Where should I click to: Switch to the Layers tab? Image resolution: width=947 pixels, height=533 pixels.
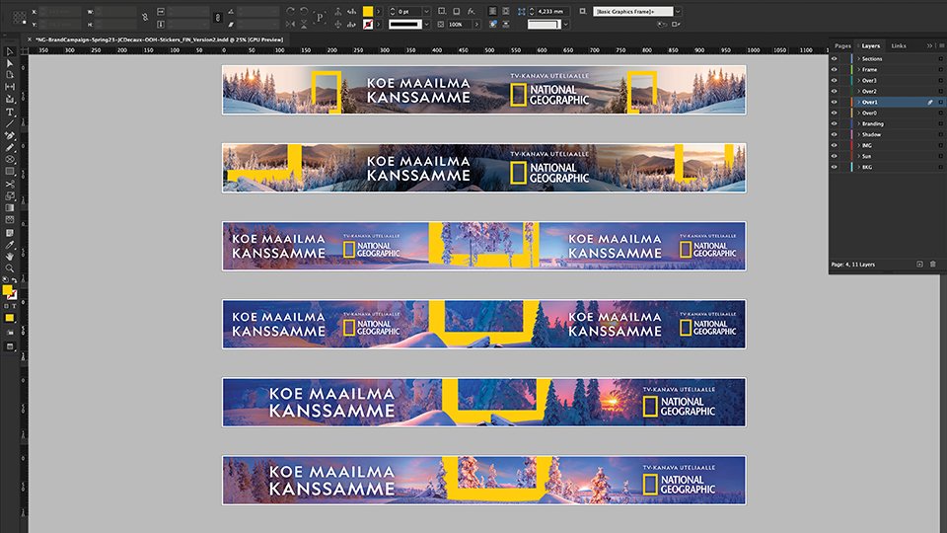click(870, 46)
